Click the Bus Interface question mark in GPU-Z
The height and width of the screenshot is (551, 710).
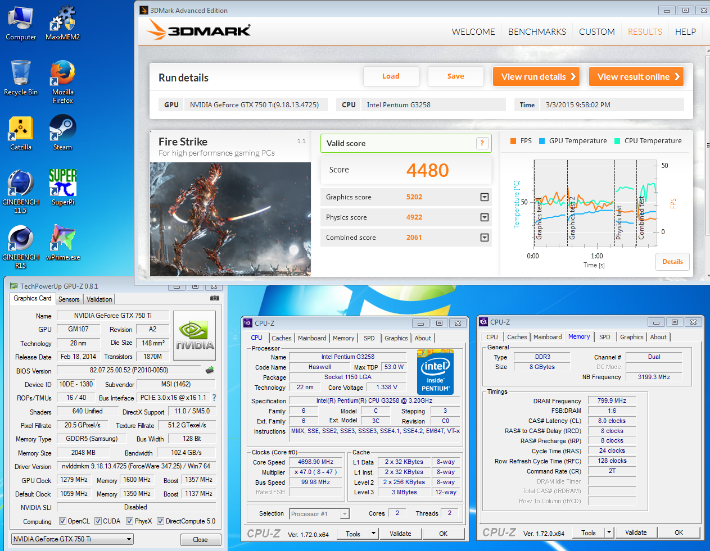click(x=214, y=398)
